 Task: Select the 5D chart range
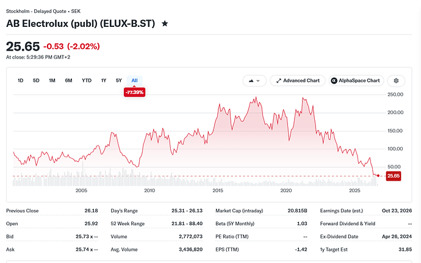click(x=36, y=81)
